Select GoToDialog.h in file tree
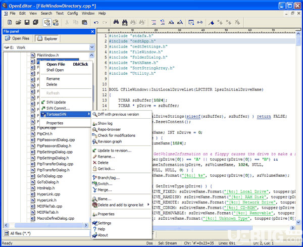 click(x=48, y=182)
